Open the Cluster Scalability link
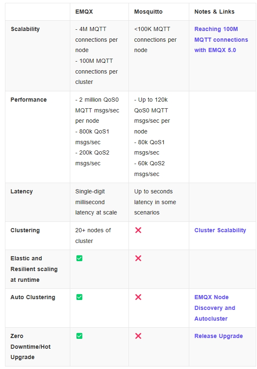 [220, 230]
